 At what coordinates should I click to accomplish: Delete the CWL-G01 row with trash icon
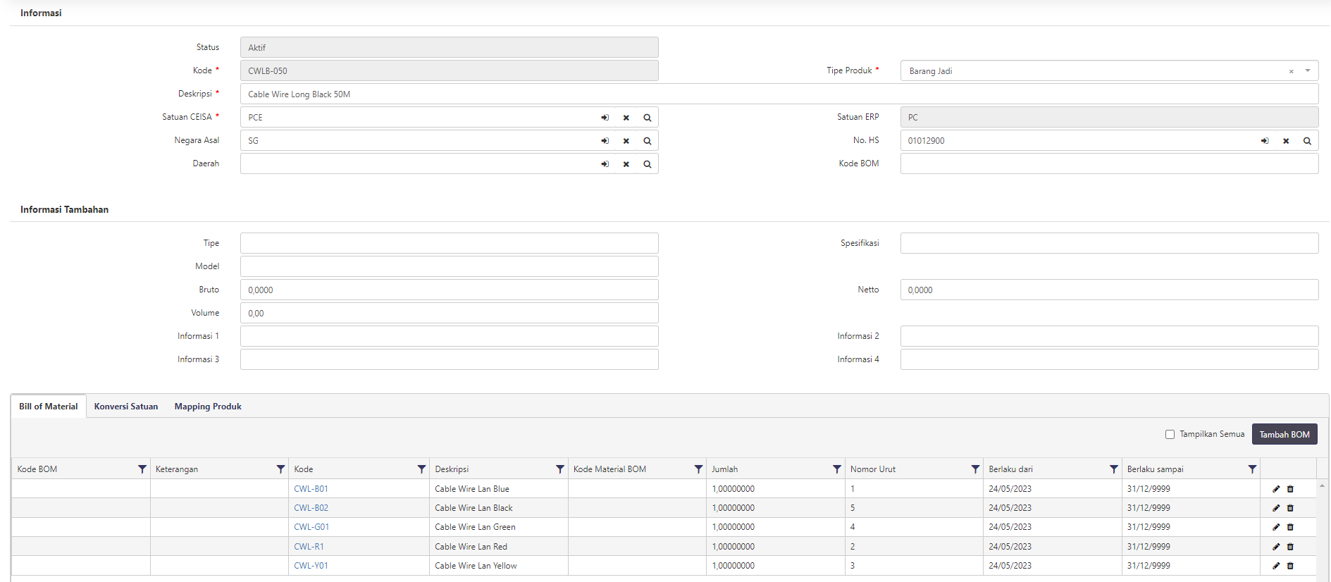click(x=1290, y=527)
